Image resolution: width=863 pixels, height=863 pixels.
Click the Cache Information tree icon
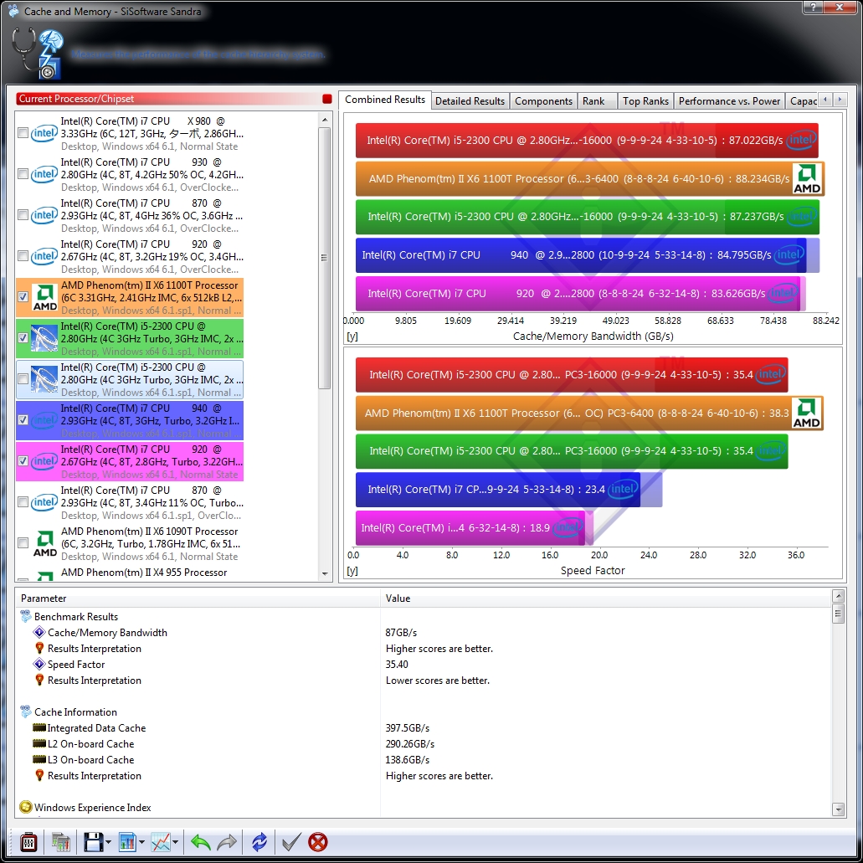[26, 711]
